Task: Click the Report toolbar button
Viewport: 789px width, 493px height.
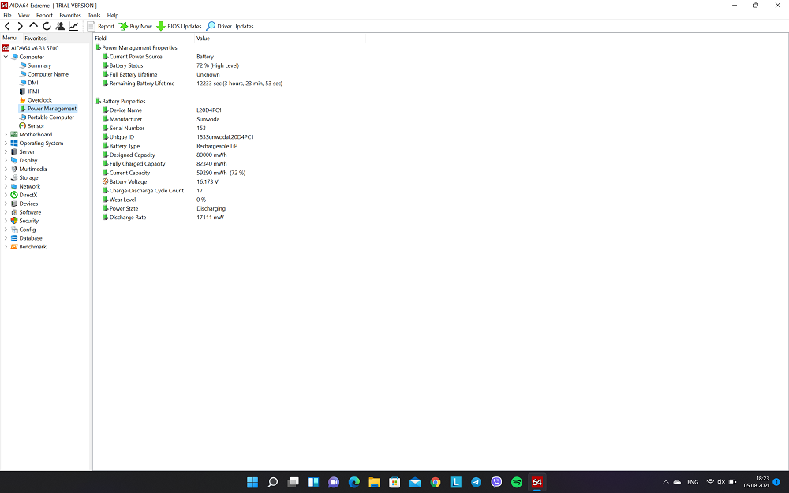Action: click(x=101, y=26)
